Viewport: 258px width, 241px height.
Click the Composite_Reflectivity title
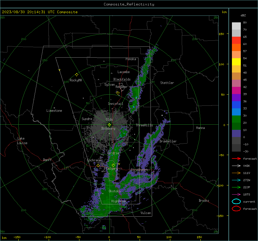129,4
